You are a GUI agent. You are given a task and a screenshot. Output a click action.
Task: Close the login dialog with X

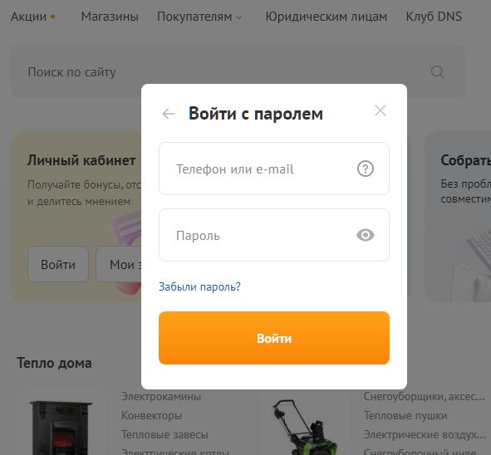(x=381, y=110)
